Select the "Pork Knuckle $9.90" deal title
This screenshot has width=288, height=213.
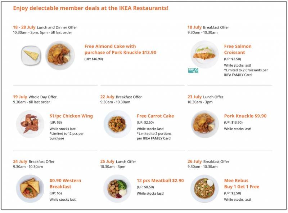pos(245,116)
